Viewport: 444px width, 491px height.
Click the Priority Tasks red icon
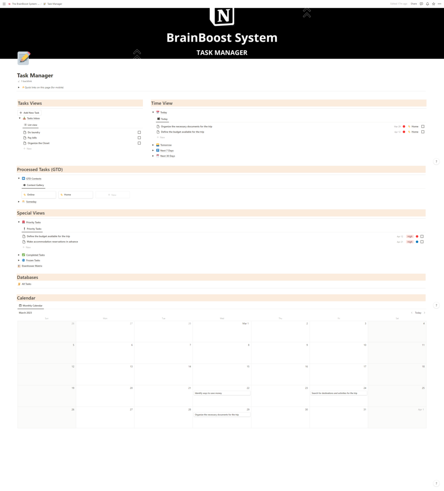23,222
